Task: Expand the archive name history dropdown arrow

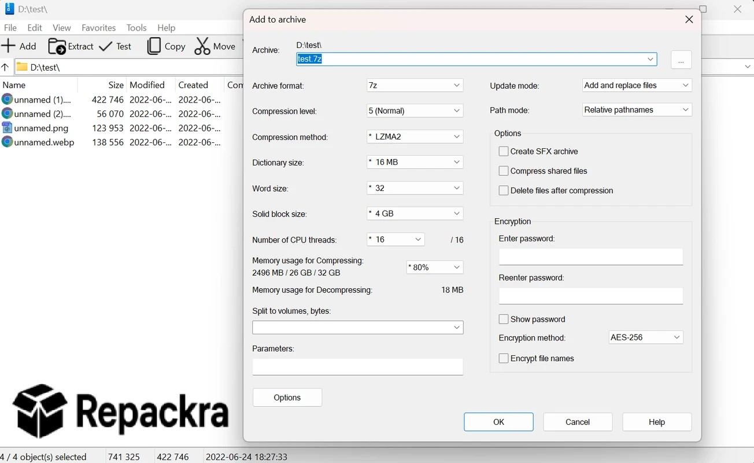Action: (650, 59)
